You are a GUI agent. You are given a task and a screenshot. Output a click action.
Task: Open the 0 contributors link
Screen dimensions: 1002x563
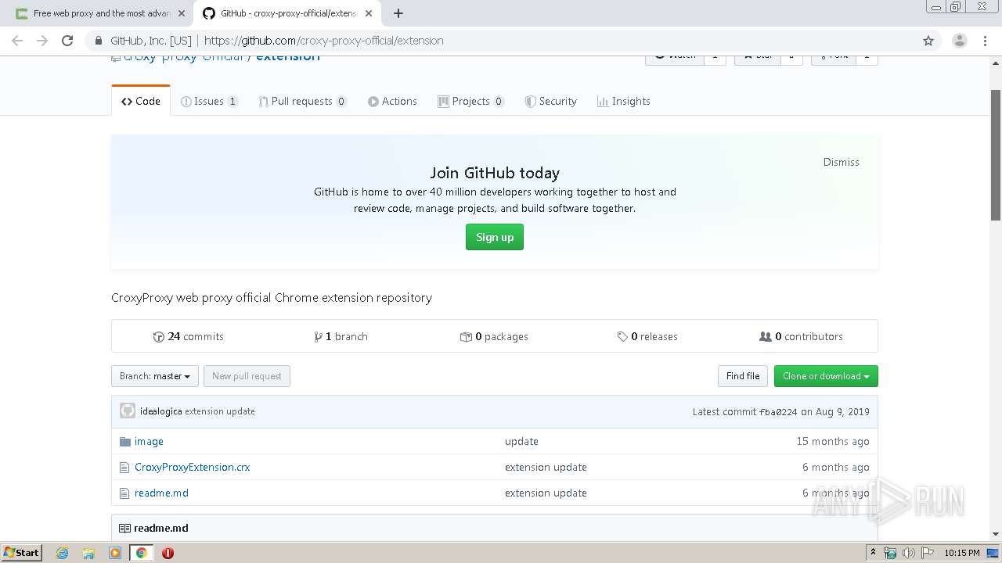(801, 336)
